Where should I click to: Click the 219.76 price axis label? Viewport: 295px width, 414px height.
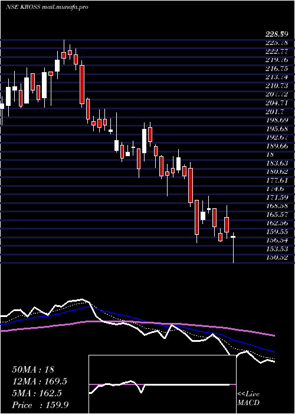point(277,60)
